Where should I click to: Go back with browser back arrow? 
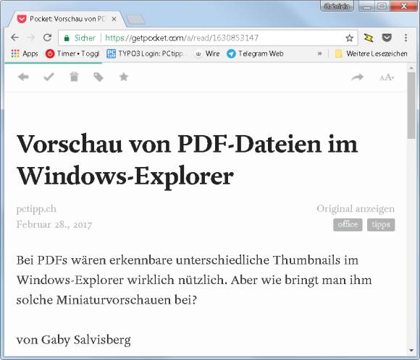tap(15, 38)
